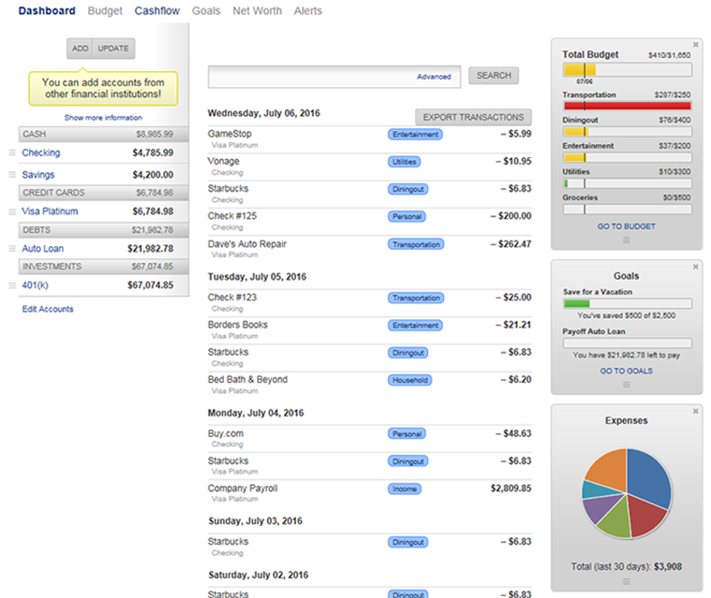Viewport: 711px width, 598px height.
Task: Follow the GO TO BUDGET link
Action: pyautogui.click(x=626, y=226)
